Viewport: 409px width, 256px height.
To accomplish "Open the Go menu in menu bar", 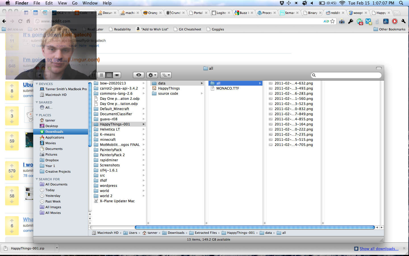I will click(75, 3).
